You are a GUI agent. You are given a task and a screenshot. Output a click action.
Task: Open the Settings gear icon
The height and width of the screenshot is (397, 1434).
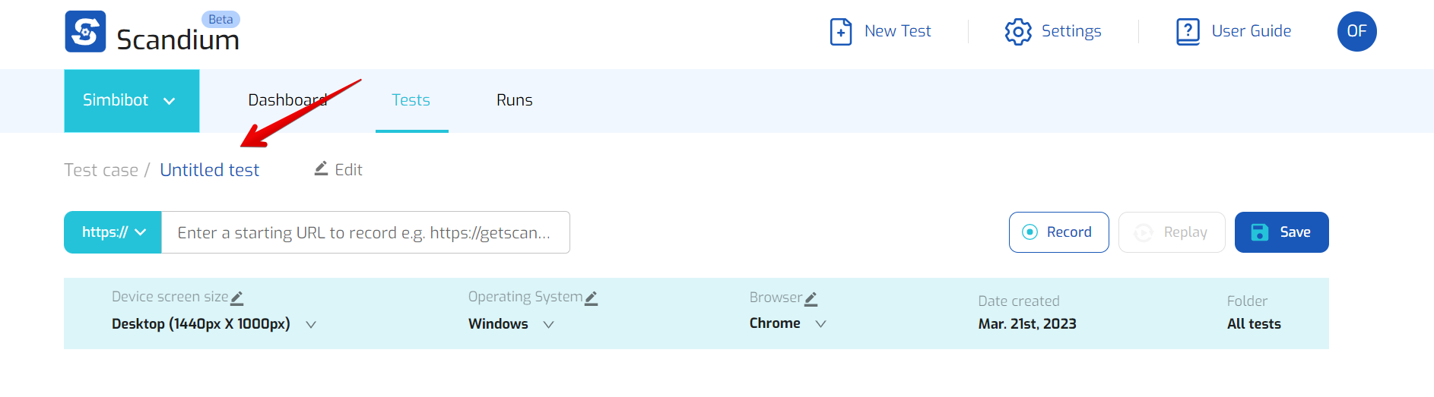click(x=1017, y=32)
